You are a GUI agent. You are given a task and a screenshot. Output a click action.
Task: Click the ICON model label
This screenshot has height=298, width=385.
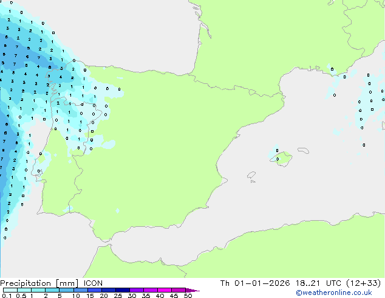93,283
